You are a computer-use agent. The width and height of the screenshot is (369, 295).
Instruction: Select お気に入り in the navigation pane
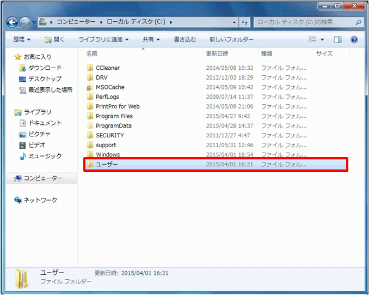[x=37, y=57]
